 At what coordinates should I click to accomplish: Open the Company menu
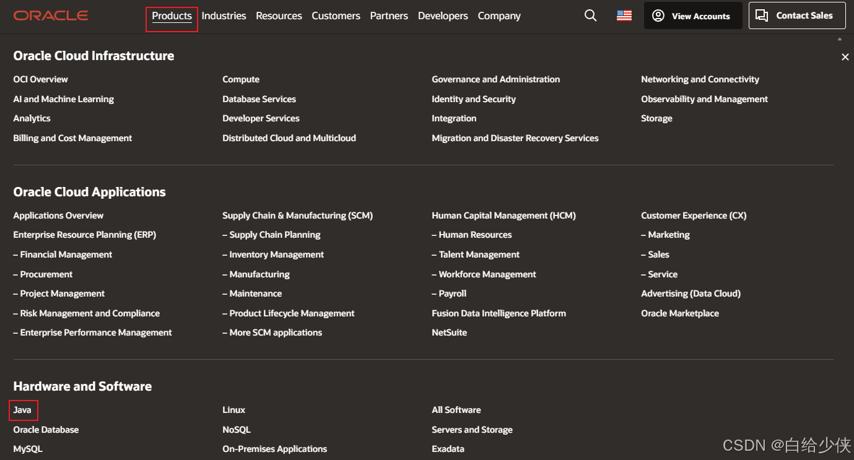[499, 16]
